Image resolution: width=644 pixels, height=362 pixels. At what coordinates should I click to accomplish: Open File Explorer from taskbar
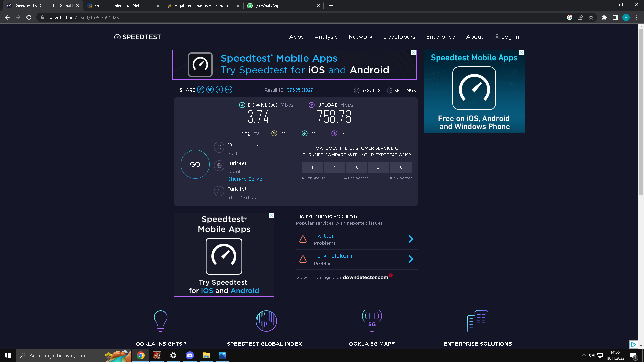coord(206,355)
